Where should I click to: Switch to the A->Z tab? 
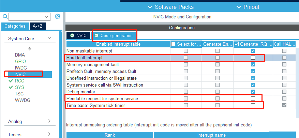[38, 26]
